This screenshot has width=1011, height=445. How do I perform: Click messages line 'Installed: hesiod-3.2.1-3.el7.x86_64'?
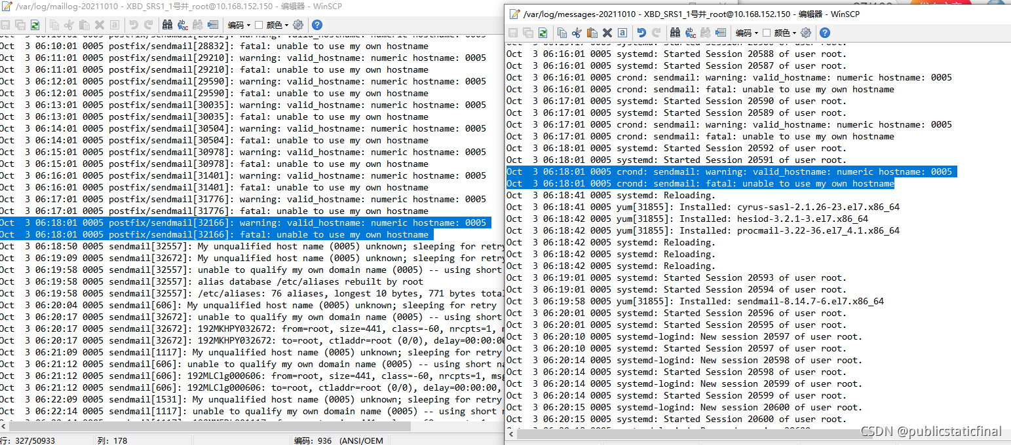pos(687,219)
